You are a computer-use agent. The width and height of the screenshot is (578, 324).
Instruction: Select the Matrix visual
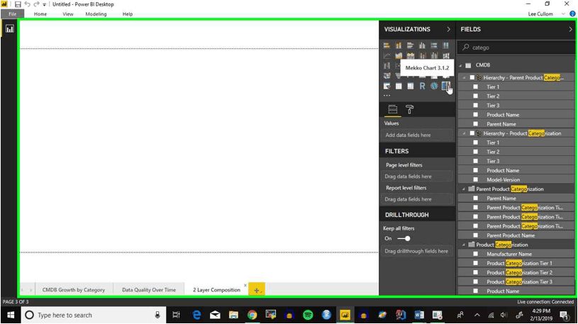(411, 86)
